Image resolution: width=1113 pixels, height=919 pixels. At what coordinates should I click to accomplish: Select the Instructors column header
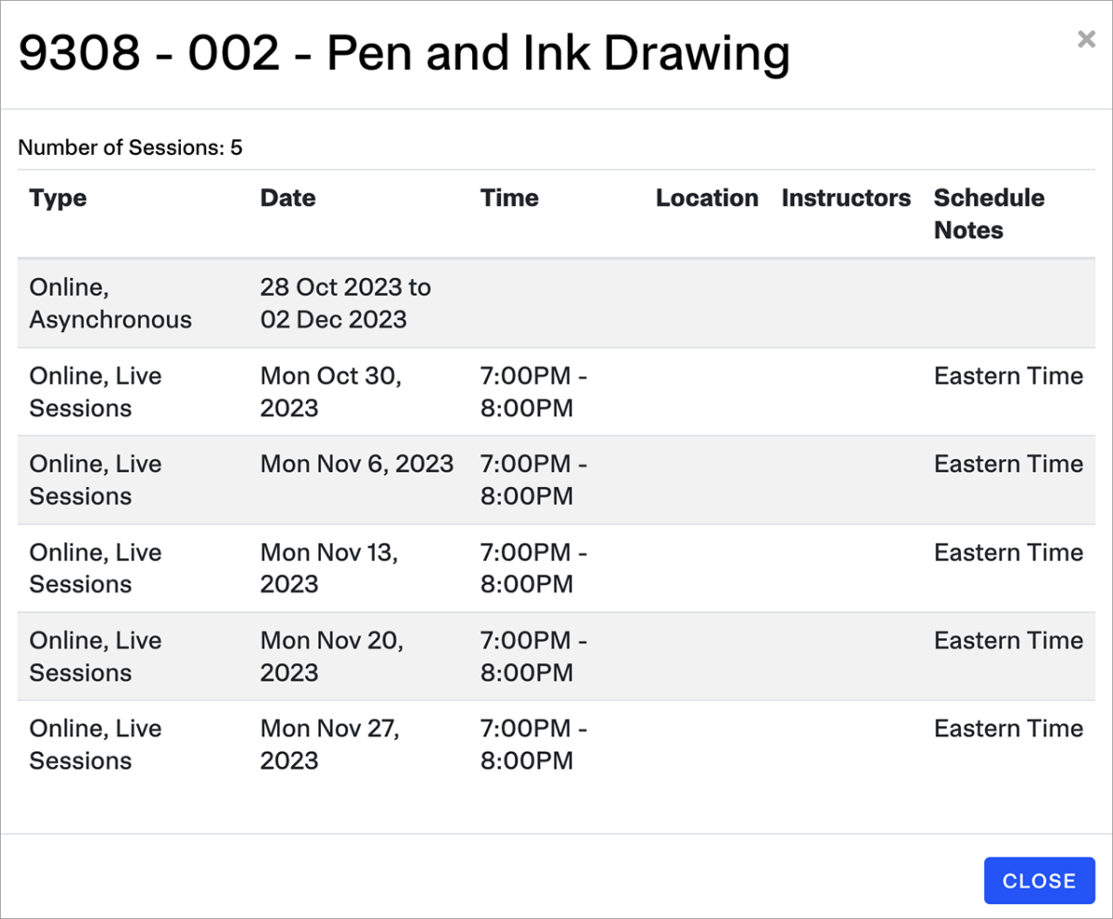tap(846, 198)
